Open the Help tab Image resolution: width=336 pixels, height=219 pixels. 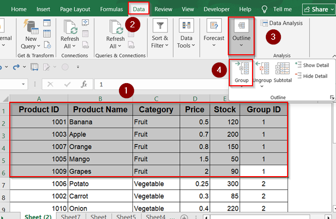coord(245,9)
